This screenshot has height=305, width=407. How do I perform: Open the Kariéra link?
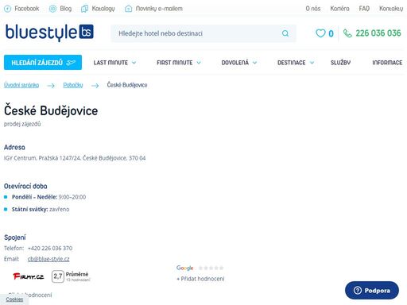(x=339, y=9)
